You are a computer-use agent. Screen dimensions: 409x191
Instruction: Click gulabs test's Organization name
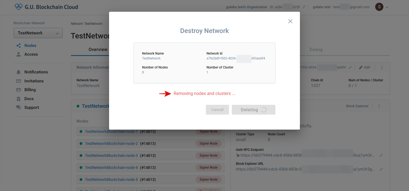247,7
